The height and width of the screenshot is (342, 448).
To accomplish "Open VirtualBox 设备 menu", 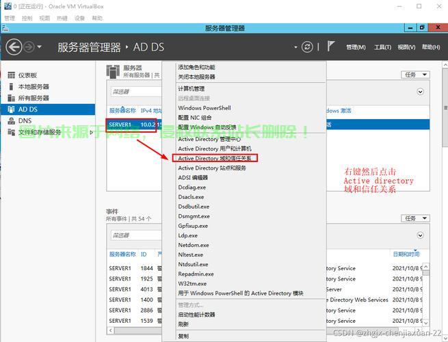I will tap(79, 18).
